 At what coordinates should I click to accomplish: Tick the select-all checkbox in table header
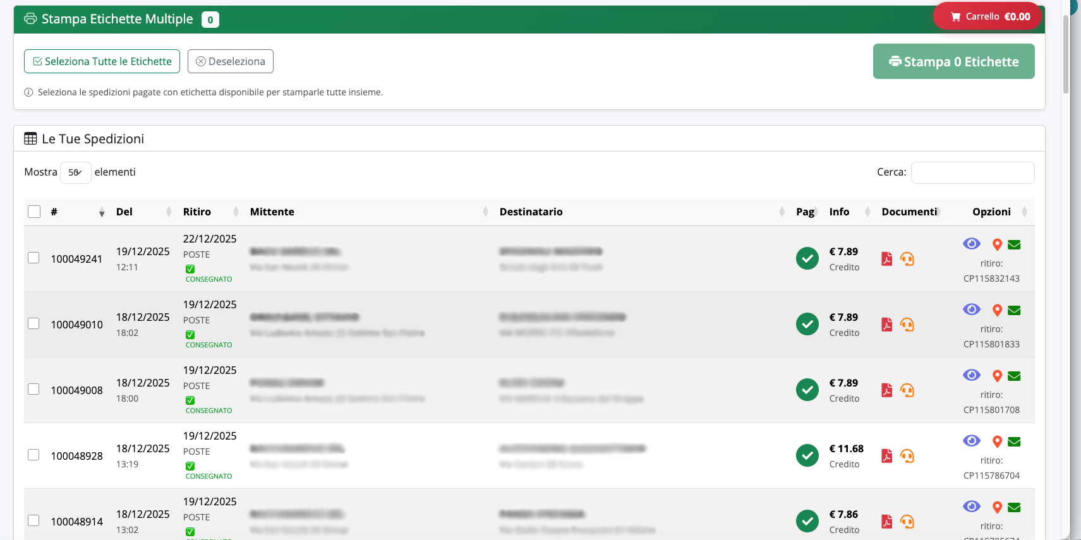pyautogui.click(x=34, y=212)
